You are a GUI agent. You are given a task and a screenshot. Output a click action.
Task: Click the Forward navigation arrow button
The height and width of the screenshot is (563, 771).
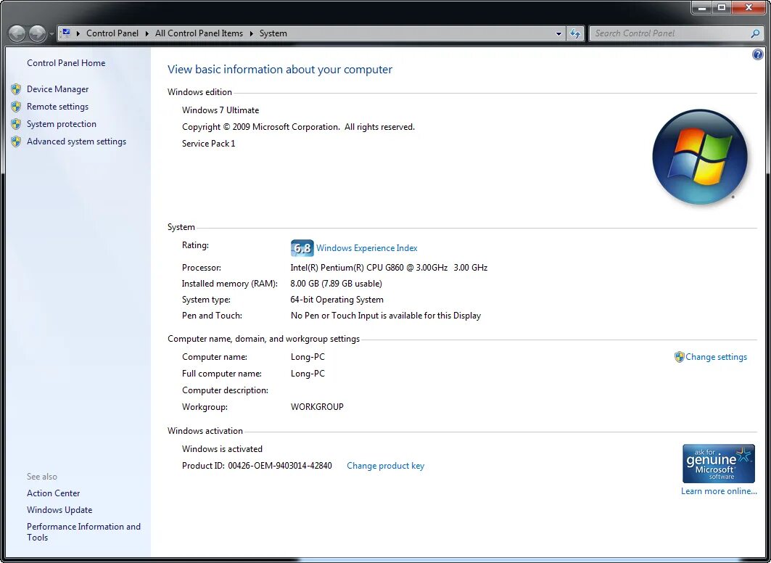(x=38, y=33)
